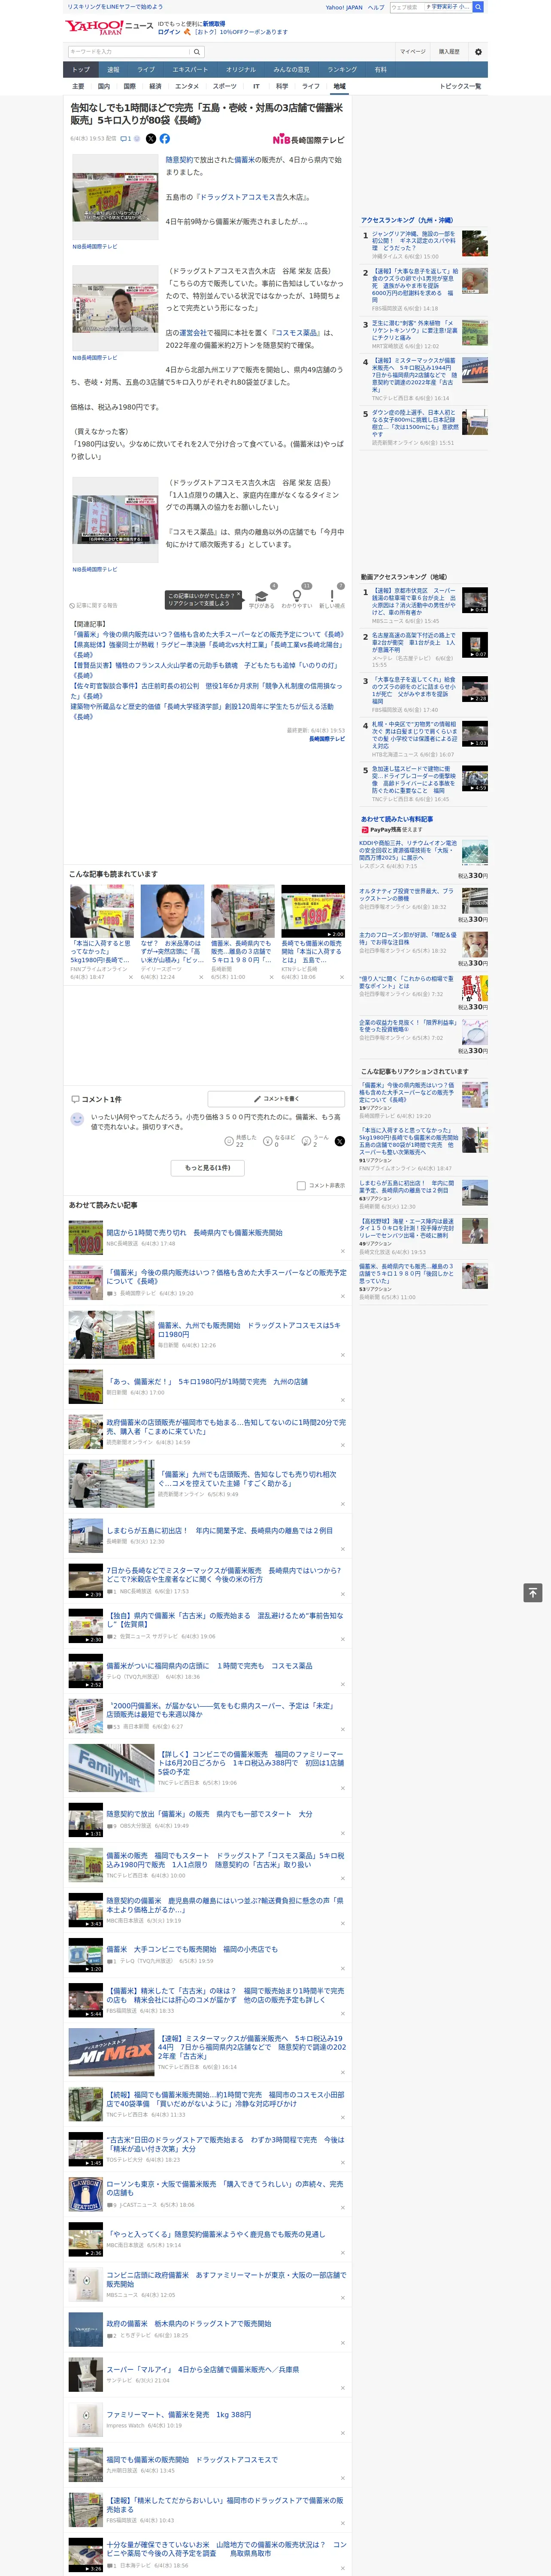Open ファミリーマート、備蓄米を発売 1kg 388円
This screenshot has width=551, height=2576.
(179, 2414)
